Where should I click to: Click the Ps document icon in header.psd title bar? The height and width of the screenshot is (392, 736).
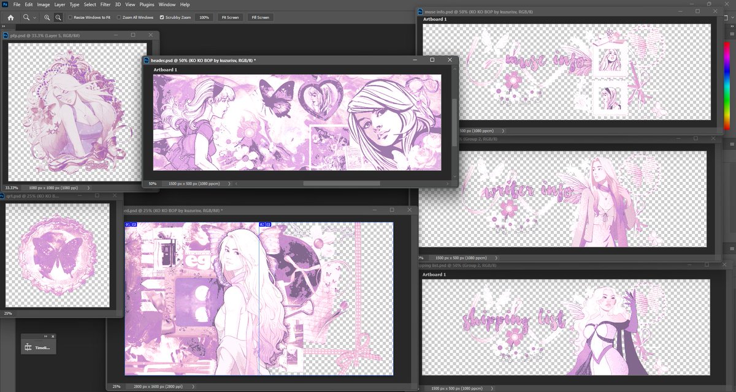[x=147, y=60]
